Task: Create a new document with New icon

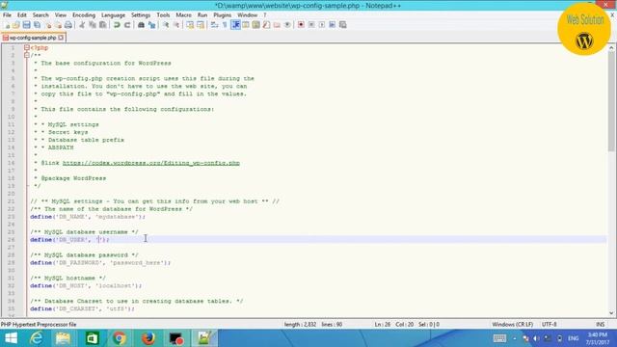Action: click(x=7, y=25)
